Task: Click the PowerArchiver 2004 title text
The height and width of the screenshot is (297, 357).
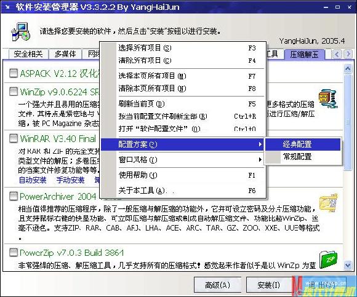Action: click(58, 197)
